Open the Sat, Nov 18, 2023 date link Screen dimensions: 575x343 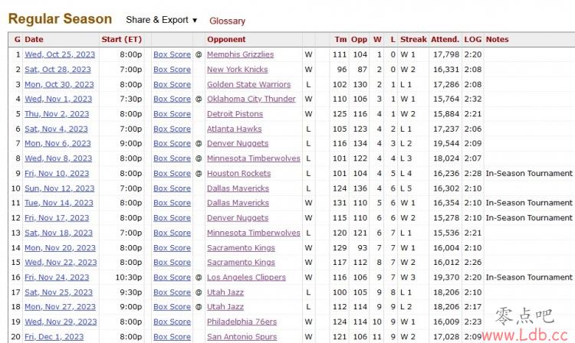(59, 234)
